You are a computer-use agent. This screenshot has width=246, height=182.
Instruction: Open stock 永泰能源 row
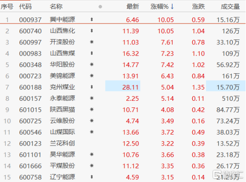click(123, 99)
